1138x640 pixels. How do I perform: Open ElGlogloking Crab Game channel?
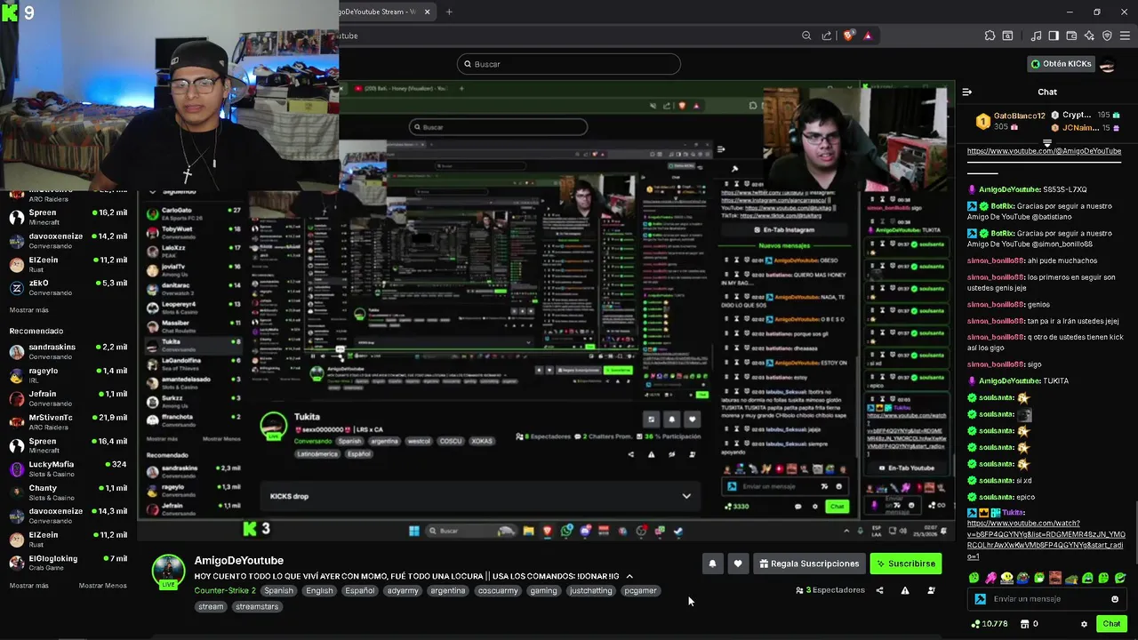(x=68, y=563)
